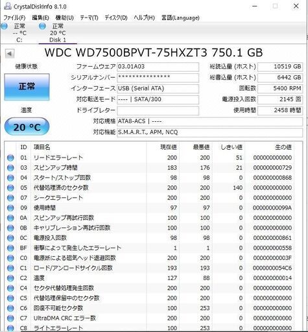
Task: Select the C1 ロード/アンロードサイクル回数 row
Action: (154, 268)
